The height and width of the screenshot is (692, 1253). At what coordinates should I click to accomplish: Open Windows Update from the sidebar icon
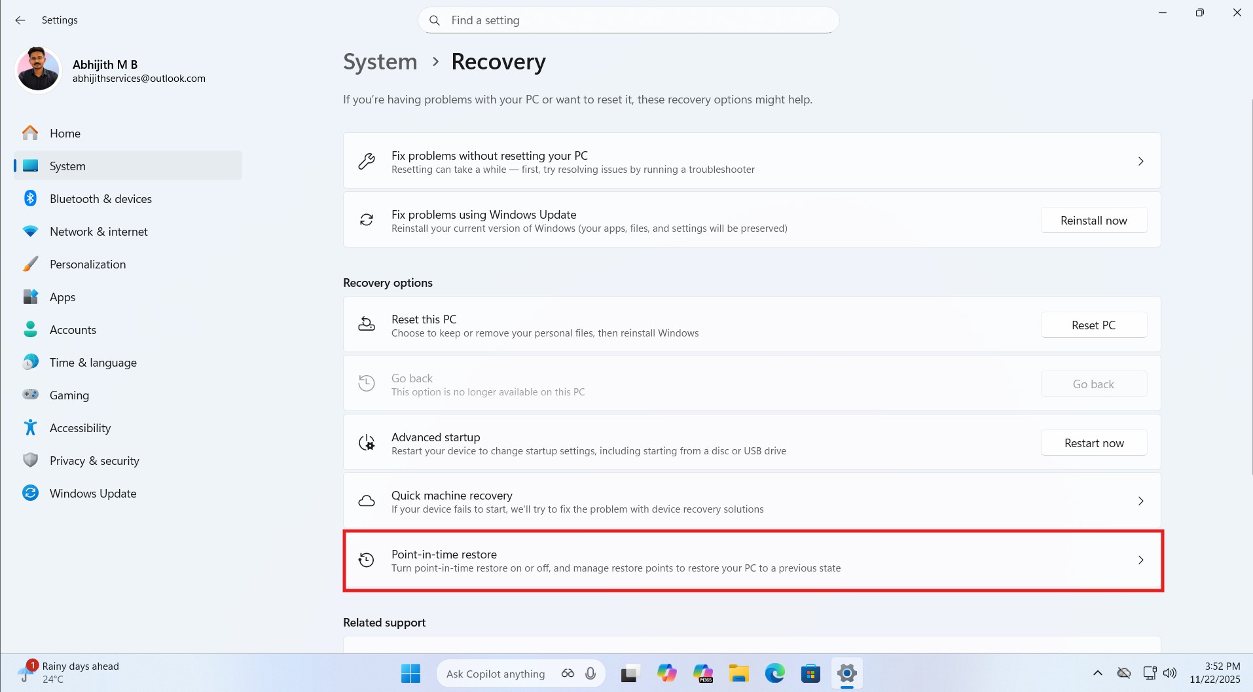pos(30,493)
